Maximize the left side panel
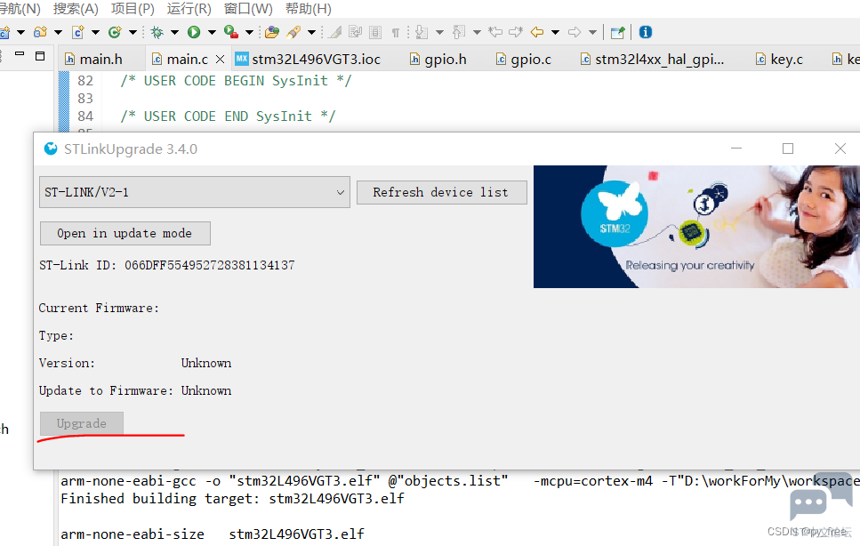The image size is (860, 546). pos(40,56)
